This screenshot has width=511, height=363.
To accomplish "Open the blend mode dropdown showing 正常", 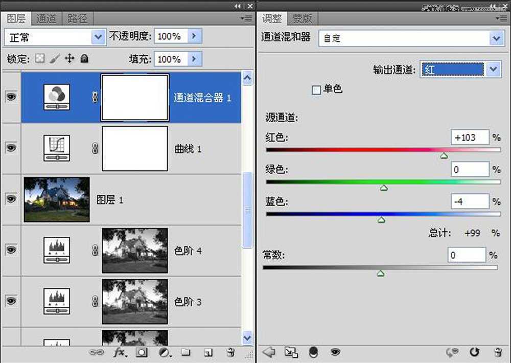I will tap(98, 36).
